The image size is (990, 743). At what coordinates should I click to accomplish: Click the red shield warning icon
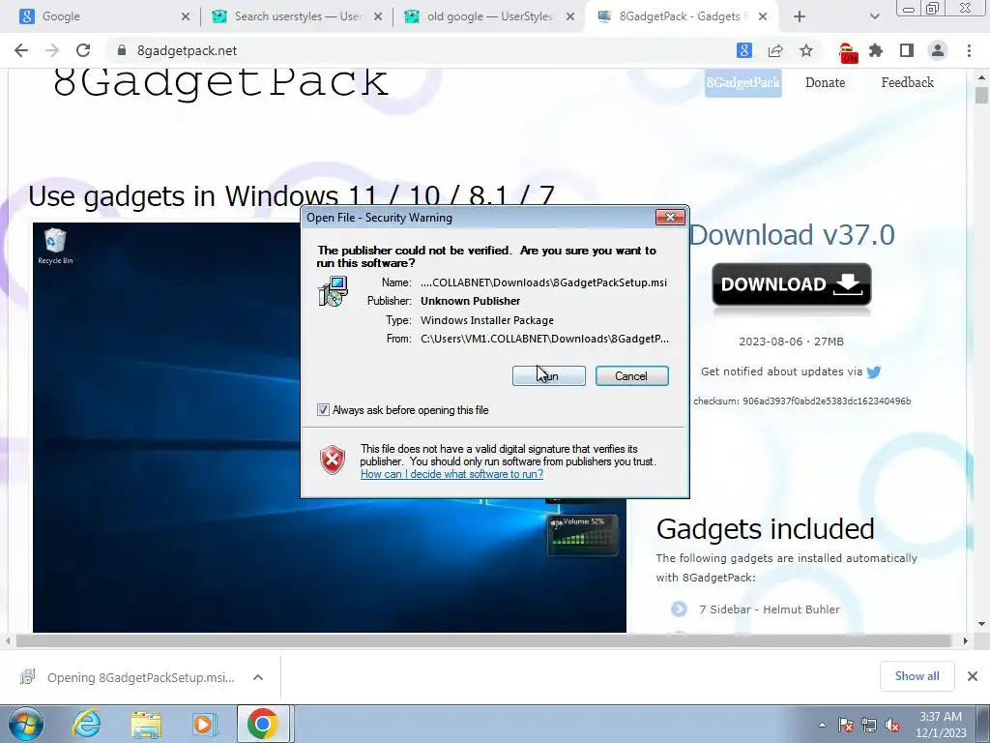pos(333,460)
